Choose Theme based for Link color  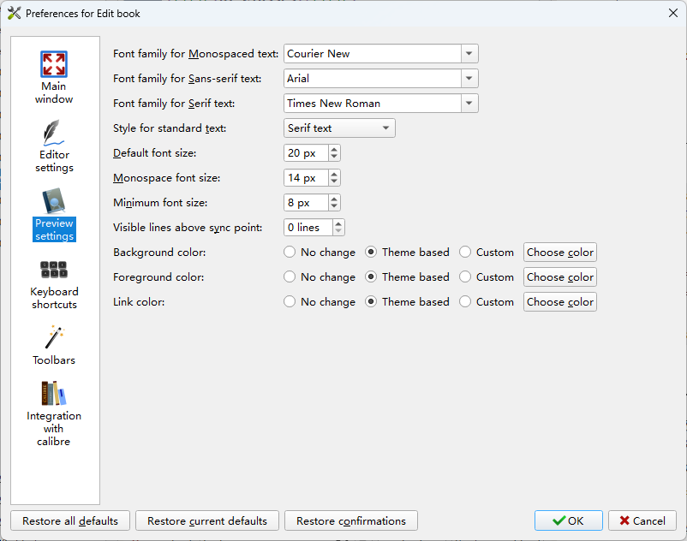[371, 302]
